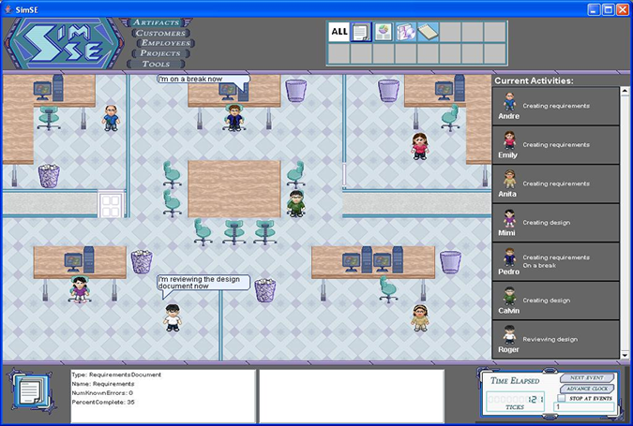Select Mimi's avatar in Current Activities
This screenshot has width=633, height=426.
click(x=508, y=218)
